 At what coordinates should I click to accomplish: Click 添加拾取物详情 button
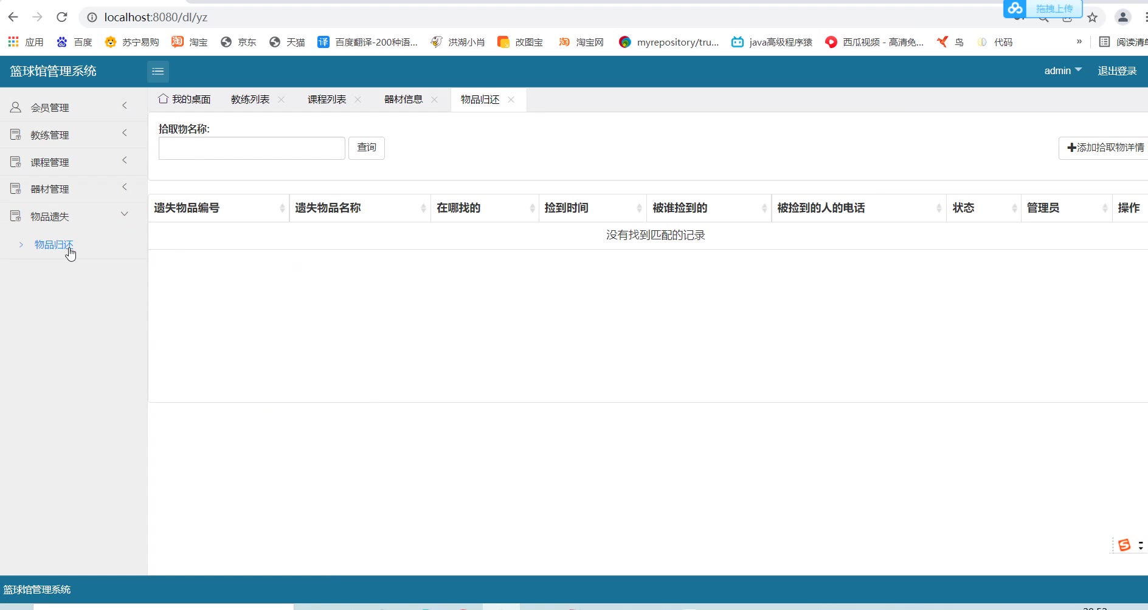pos(1104,148)
